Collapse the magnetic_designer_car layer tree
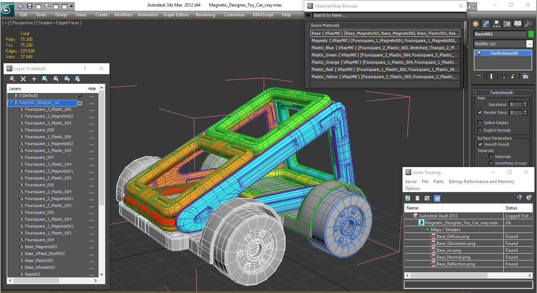The height and width of the screenshot is (293, 537). [x=10, y=103]
